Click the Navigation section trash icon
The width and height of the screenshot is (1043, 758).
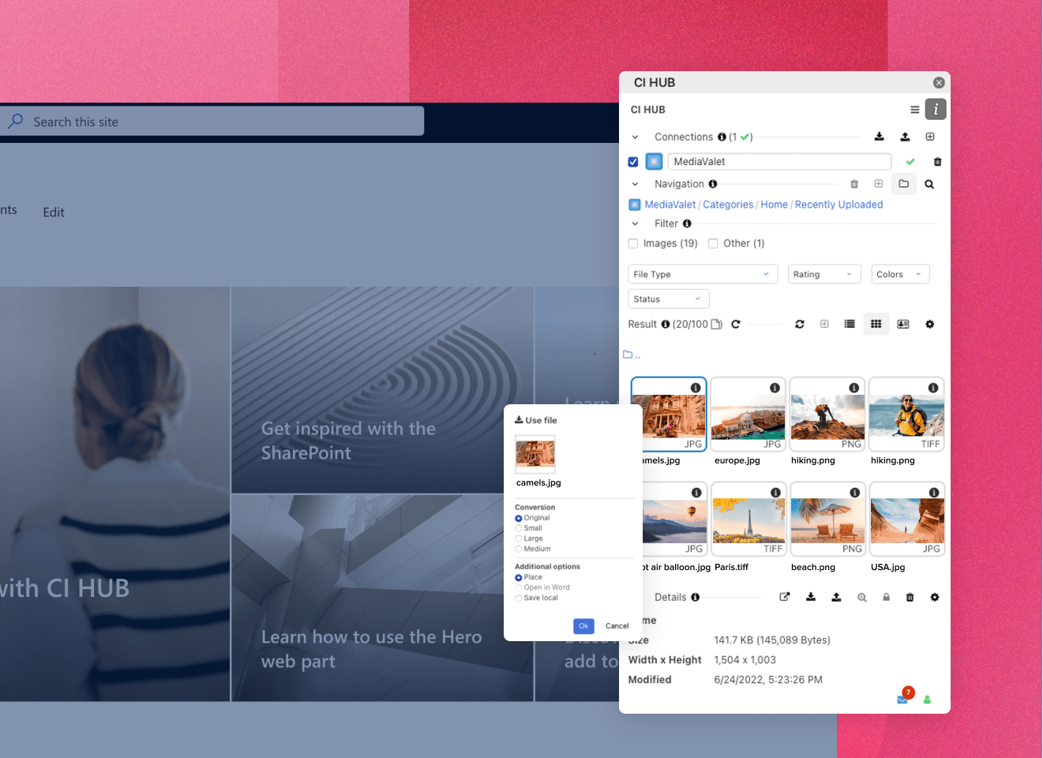tap(854, 184)
